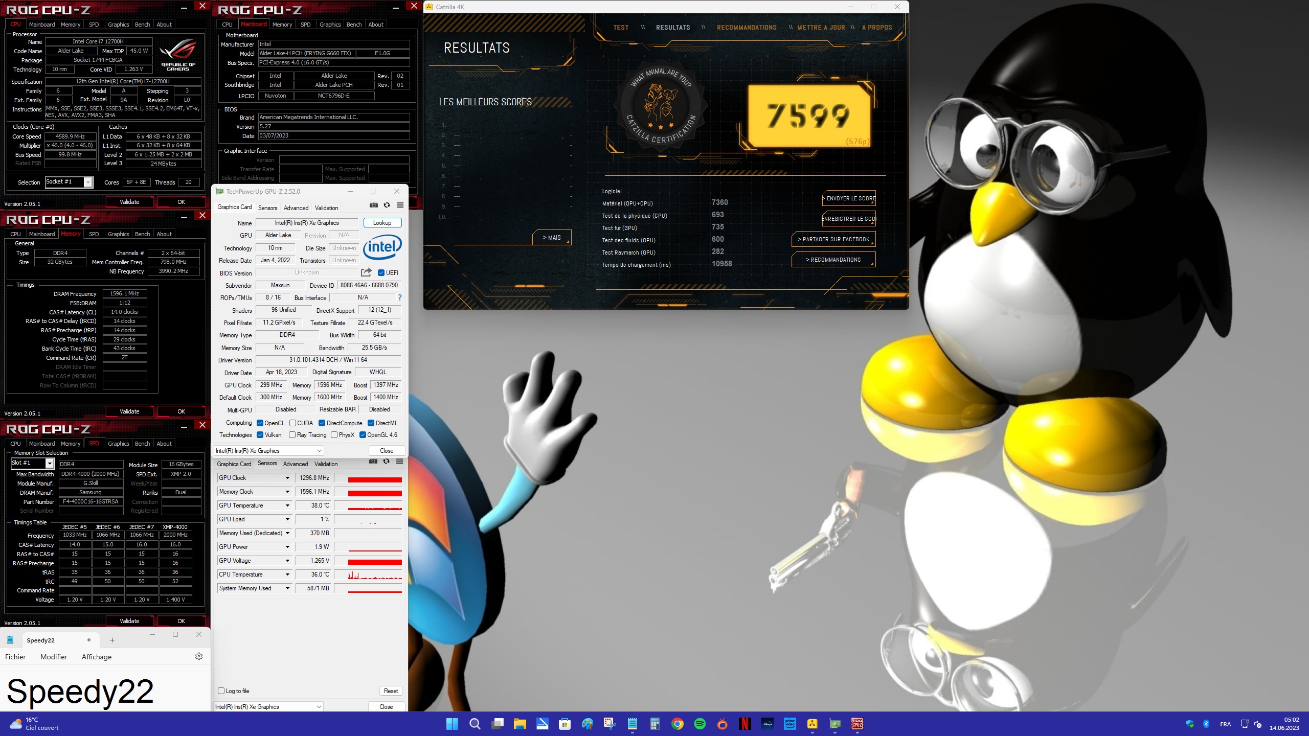Enable the Log to file checkbox
Image resolution: width=1309 pixels, height=736 pixels.
click(x=221, y=691)
